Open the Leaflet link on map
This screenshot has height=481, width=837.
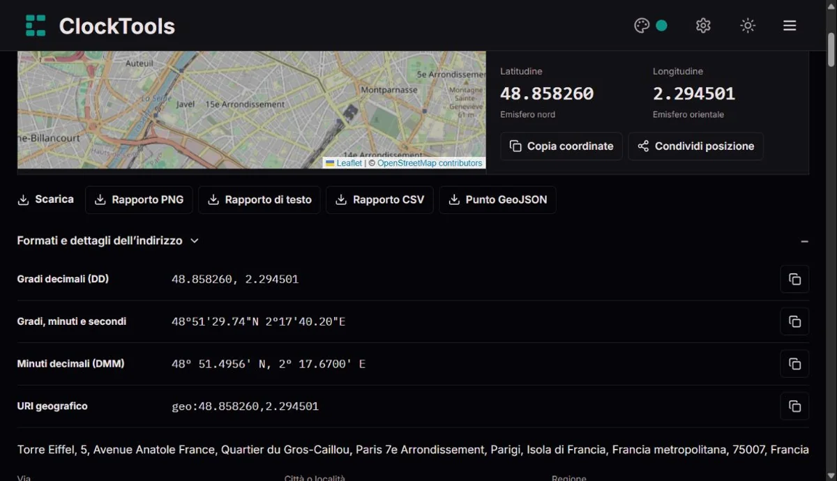[x=349, y=163]
